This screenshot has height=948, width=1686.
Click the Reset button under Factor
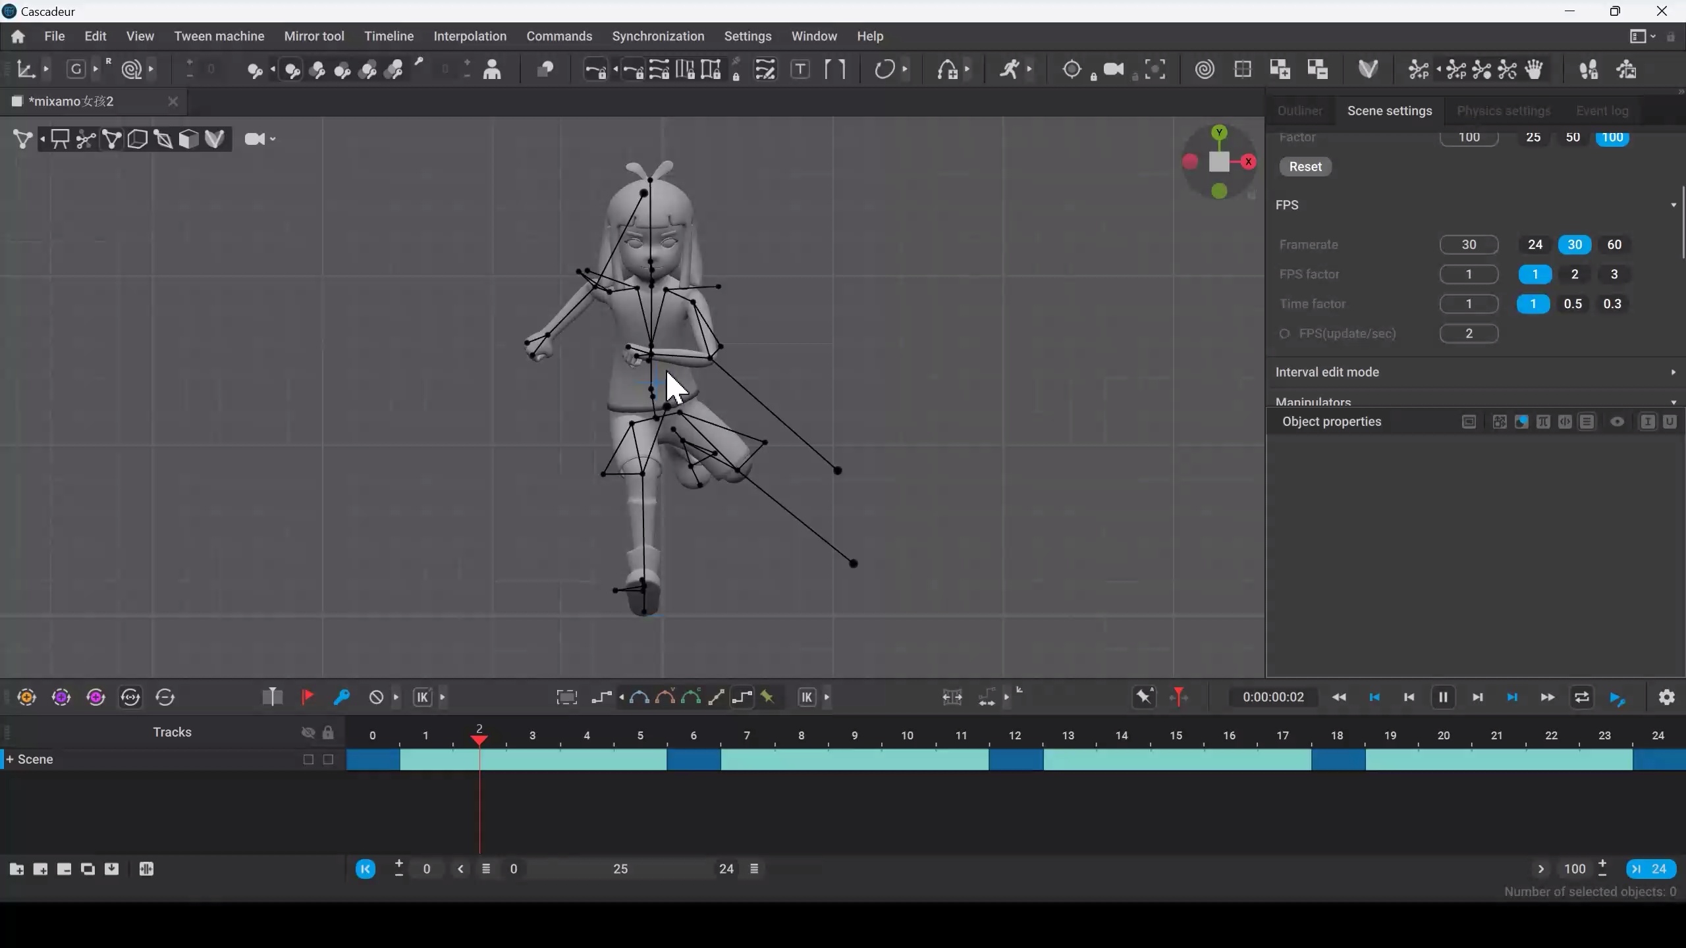tap(1305, 167)
